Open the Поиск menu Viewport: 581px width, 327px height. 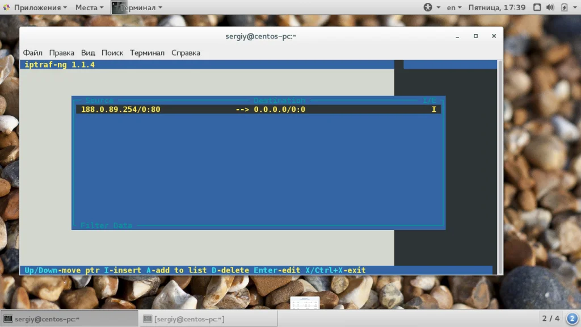(112, 53)
